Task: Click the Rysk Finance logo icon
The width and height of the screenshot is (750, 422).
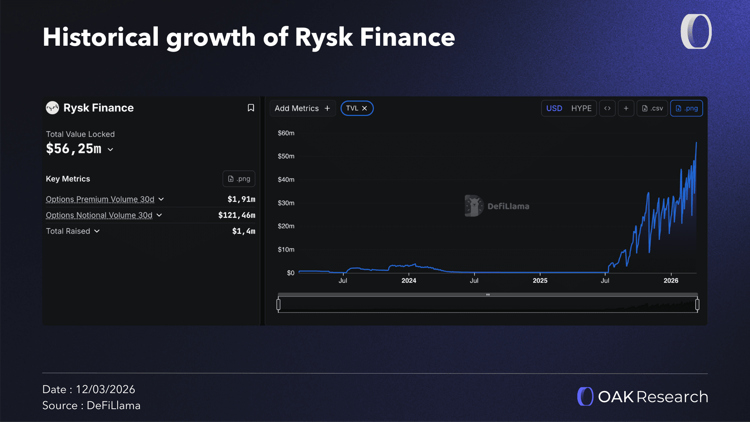Action: tap(52, 108)
